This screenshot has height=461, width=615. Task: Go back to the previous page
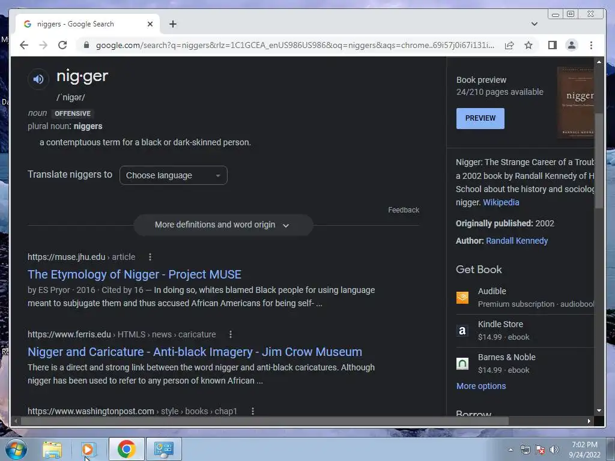(x=24, y=45)
